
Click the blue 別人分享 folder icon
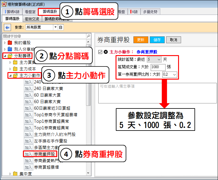tap(10, 49)
